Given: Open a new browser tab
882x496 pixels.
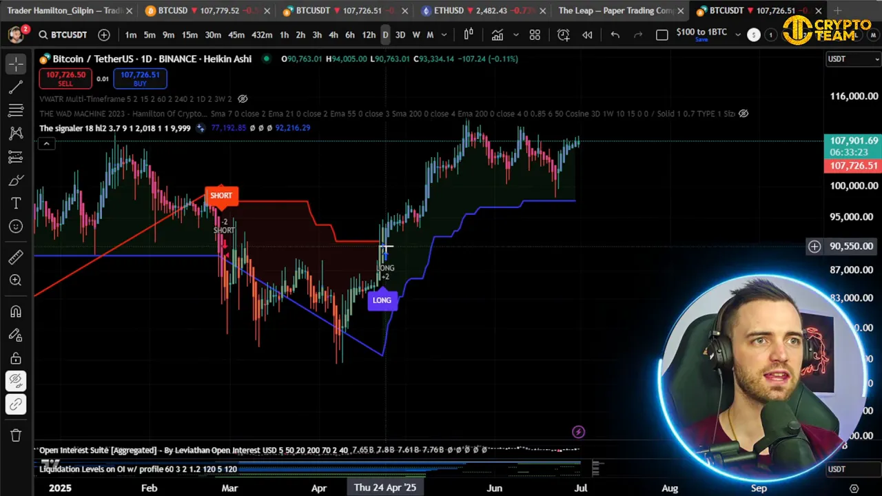Looking at the screenshot, I should (x=837, y=10).
